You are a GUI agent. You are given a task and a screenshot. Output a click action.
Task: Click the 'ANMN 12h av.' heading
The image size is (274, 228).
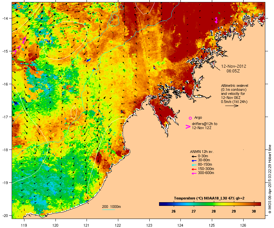[x=201, y=152]
